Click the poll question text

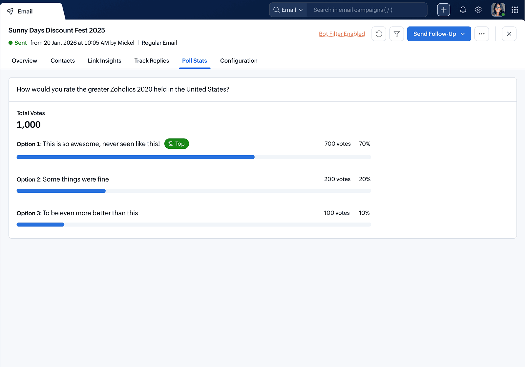[123, 89]
